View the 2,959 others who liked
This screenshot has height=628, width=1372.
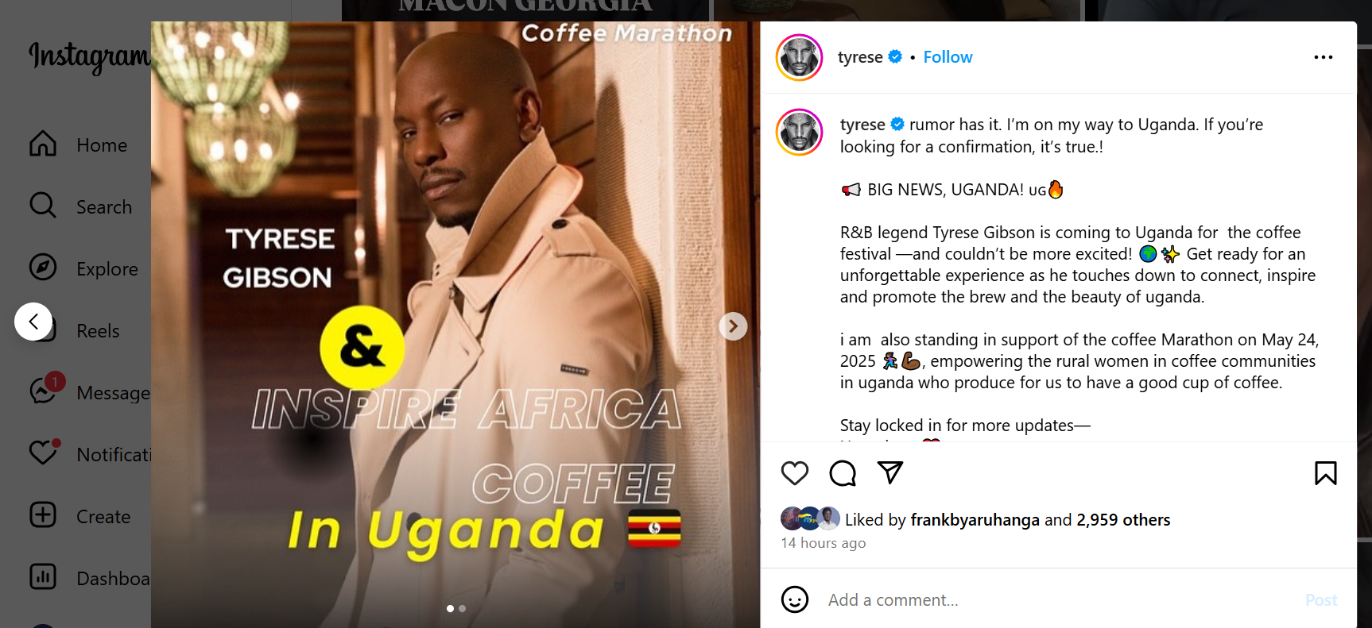(1123, 520)
